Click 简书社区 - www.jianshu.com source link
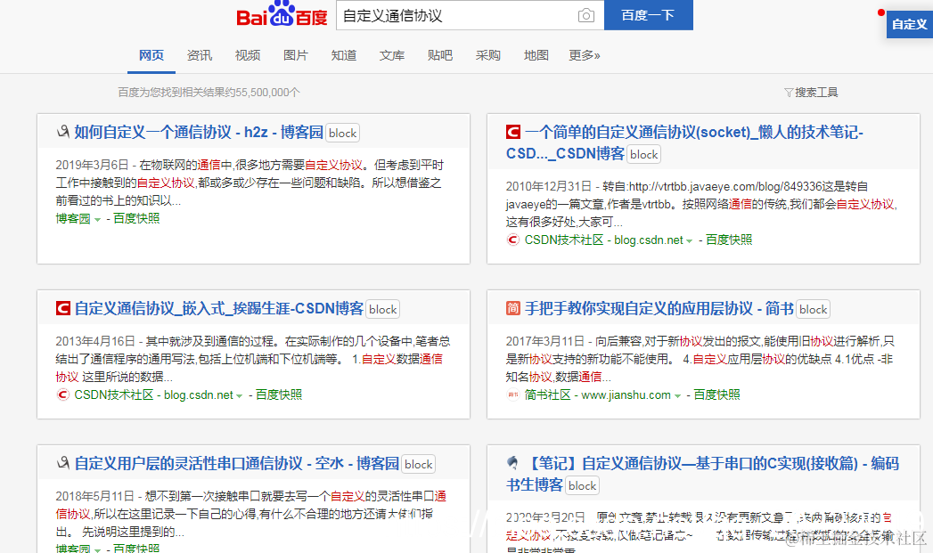The width and height of the screenshot is (933, 553). point(597,394)
